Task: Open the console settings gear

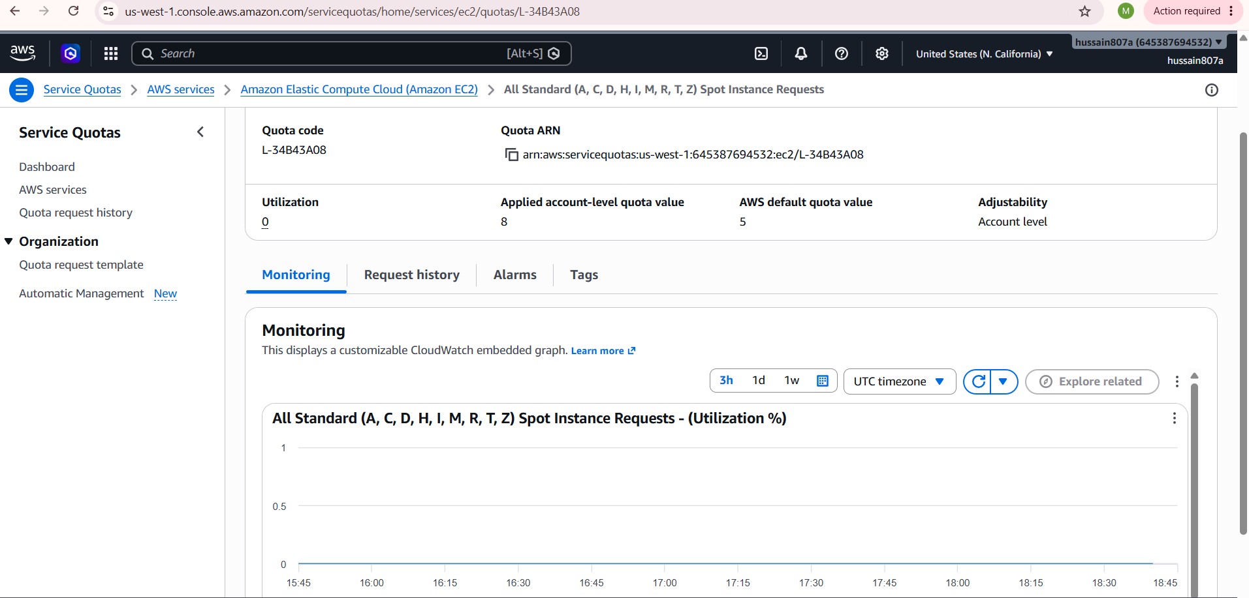Action: click(x=882, y=53)
